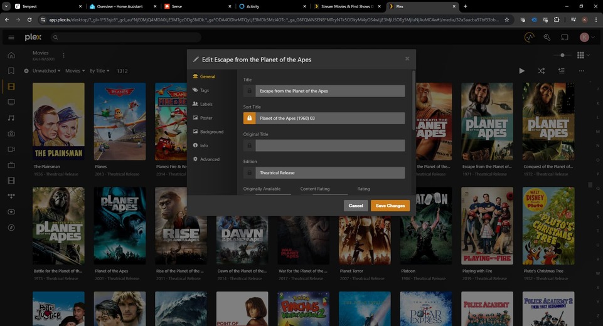Toggle the Title field lock
The width and height of the screenshot is (603, 326).
[x=249, y=91]
